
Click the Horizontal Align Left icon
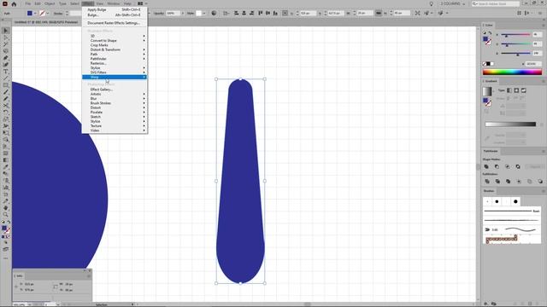click(x=236, y=14)
